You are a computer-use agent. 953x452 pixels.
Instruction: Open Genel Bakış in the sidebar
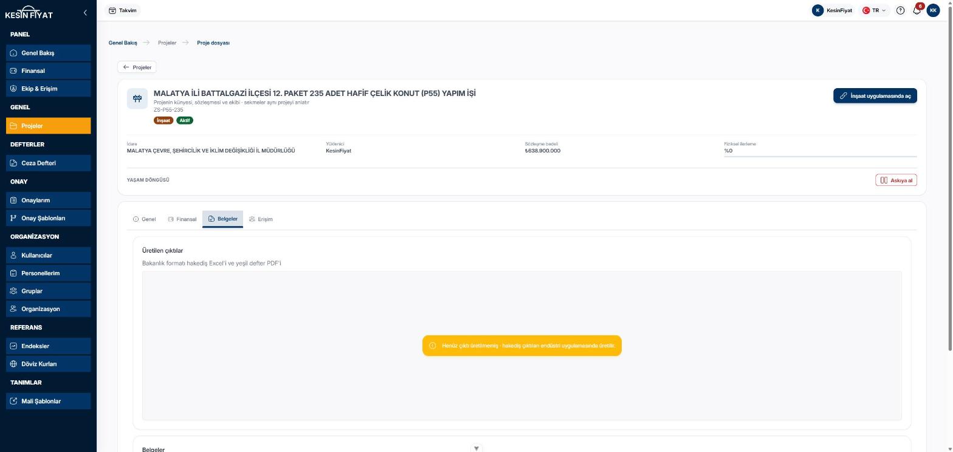click(x=49, y=53)
